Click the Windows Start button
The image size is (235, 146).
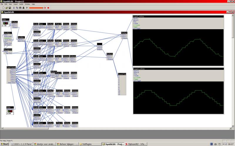(5, 144)
